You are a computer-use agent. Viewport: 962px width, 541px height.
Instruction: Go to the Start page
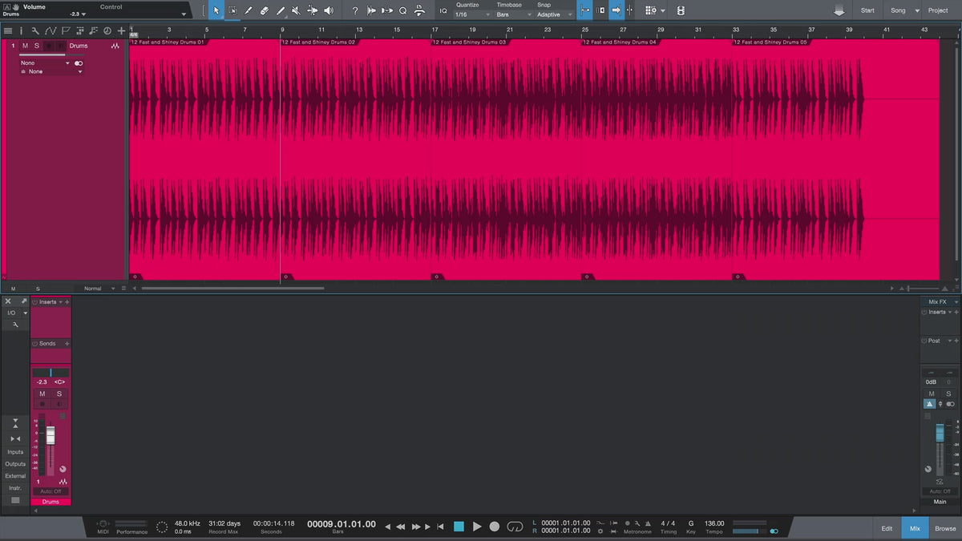click(867, 10)
